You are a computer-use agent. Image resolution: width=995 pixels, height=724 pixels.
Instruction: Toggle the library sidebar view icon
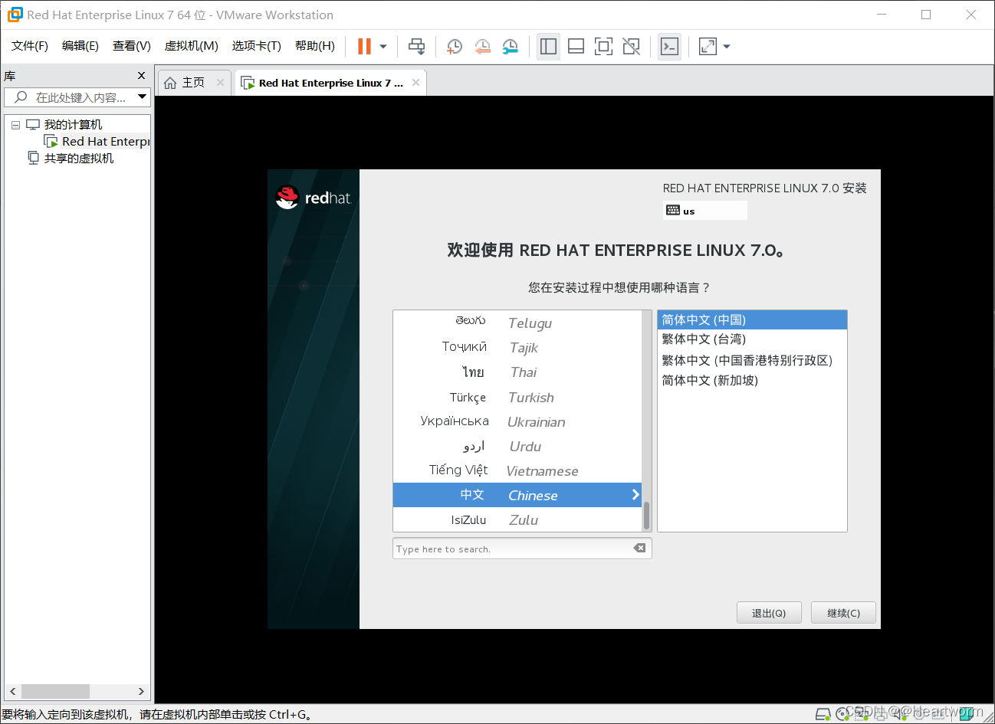click(548, 47)
